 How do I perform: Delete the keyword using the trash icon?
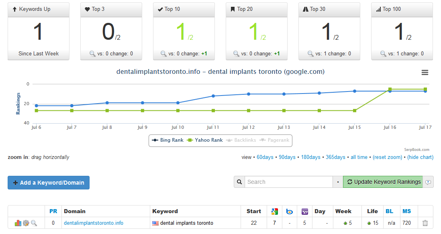click(424, 223)
